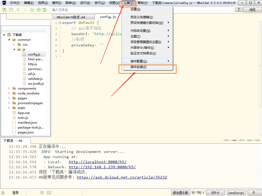Open the 运行(R) menu
The width and height of the screenshot is (262, 196).
(85, 3)
